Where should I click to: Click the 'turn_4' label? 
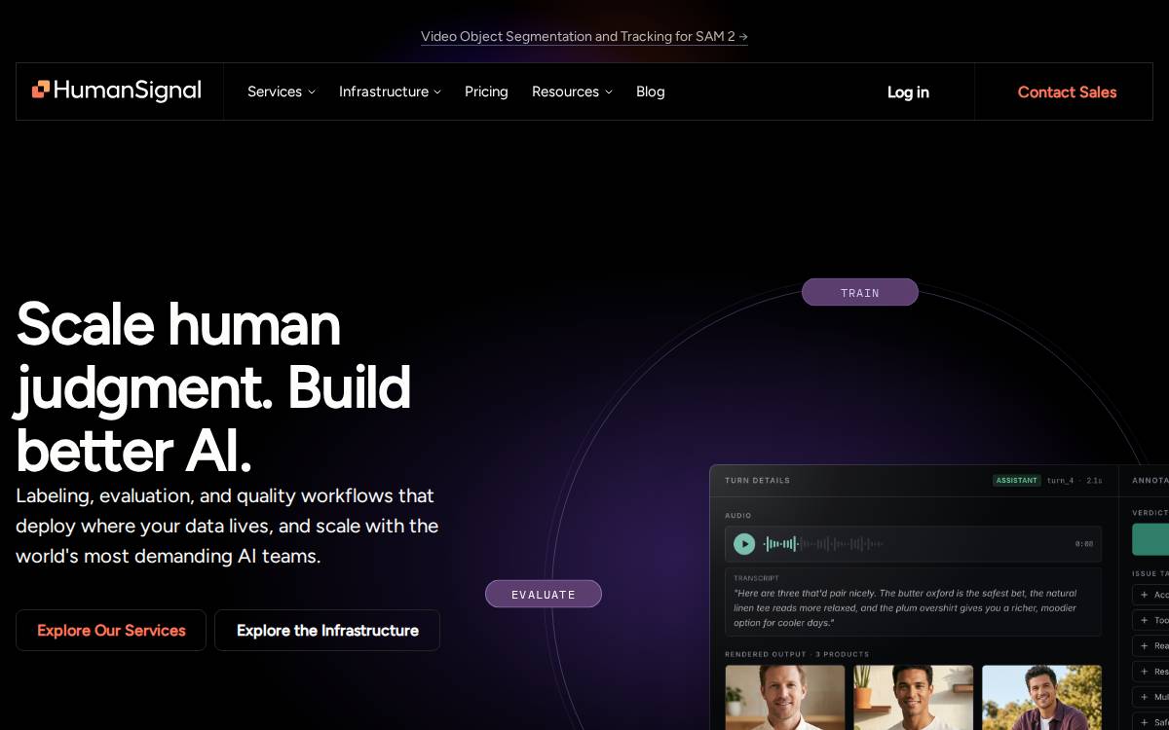tap(1060, 480)
